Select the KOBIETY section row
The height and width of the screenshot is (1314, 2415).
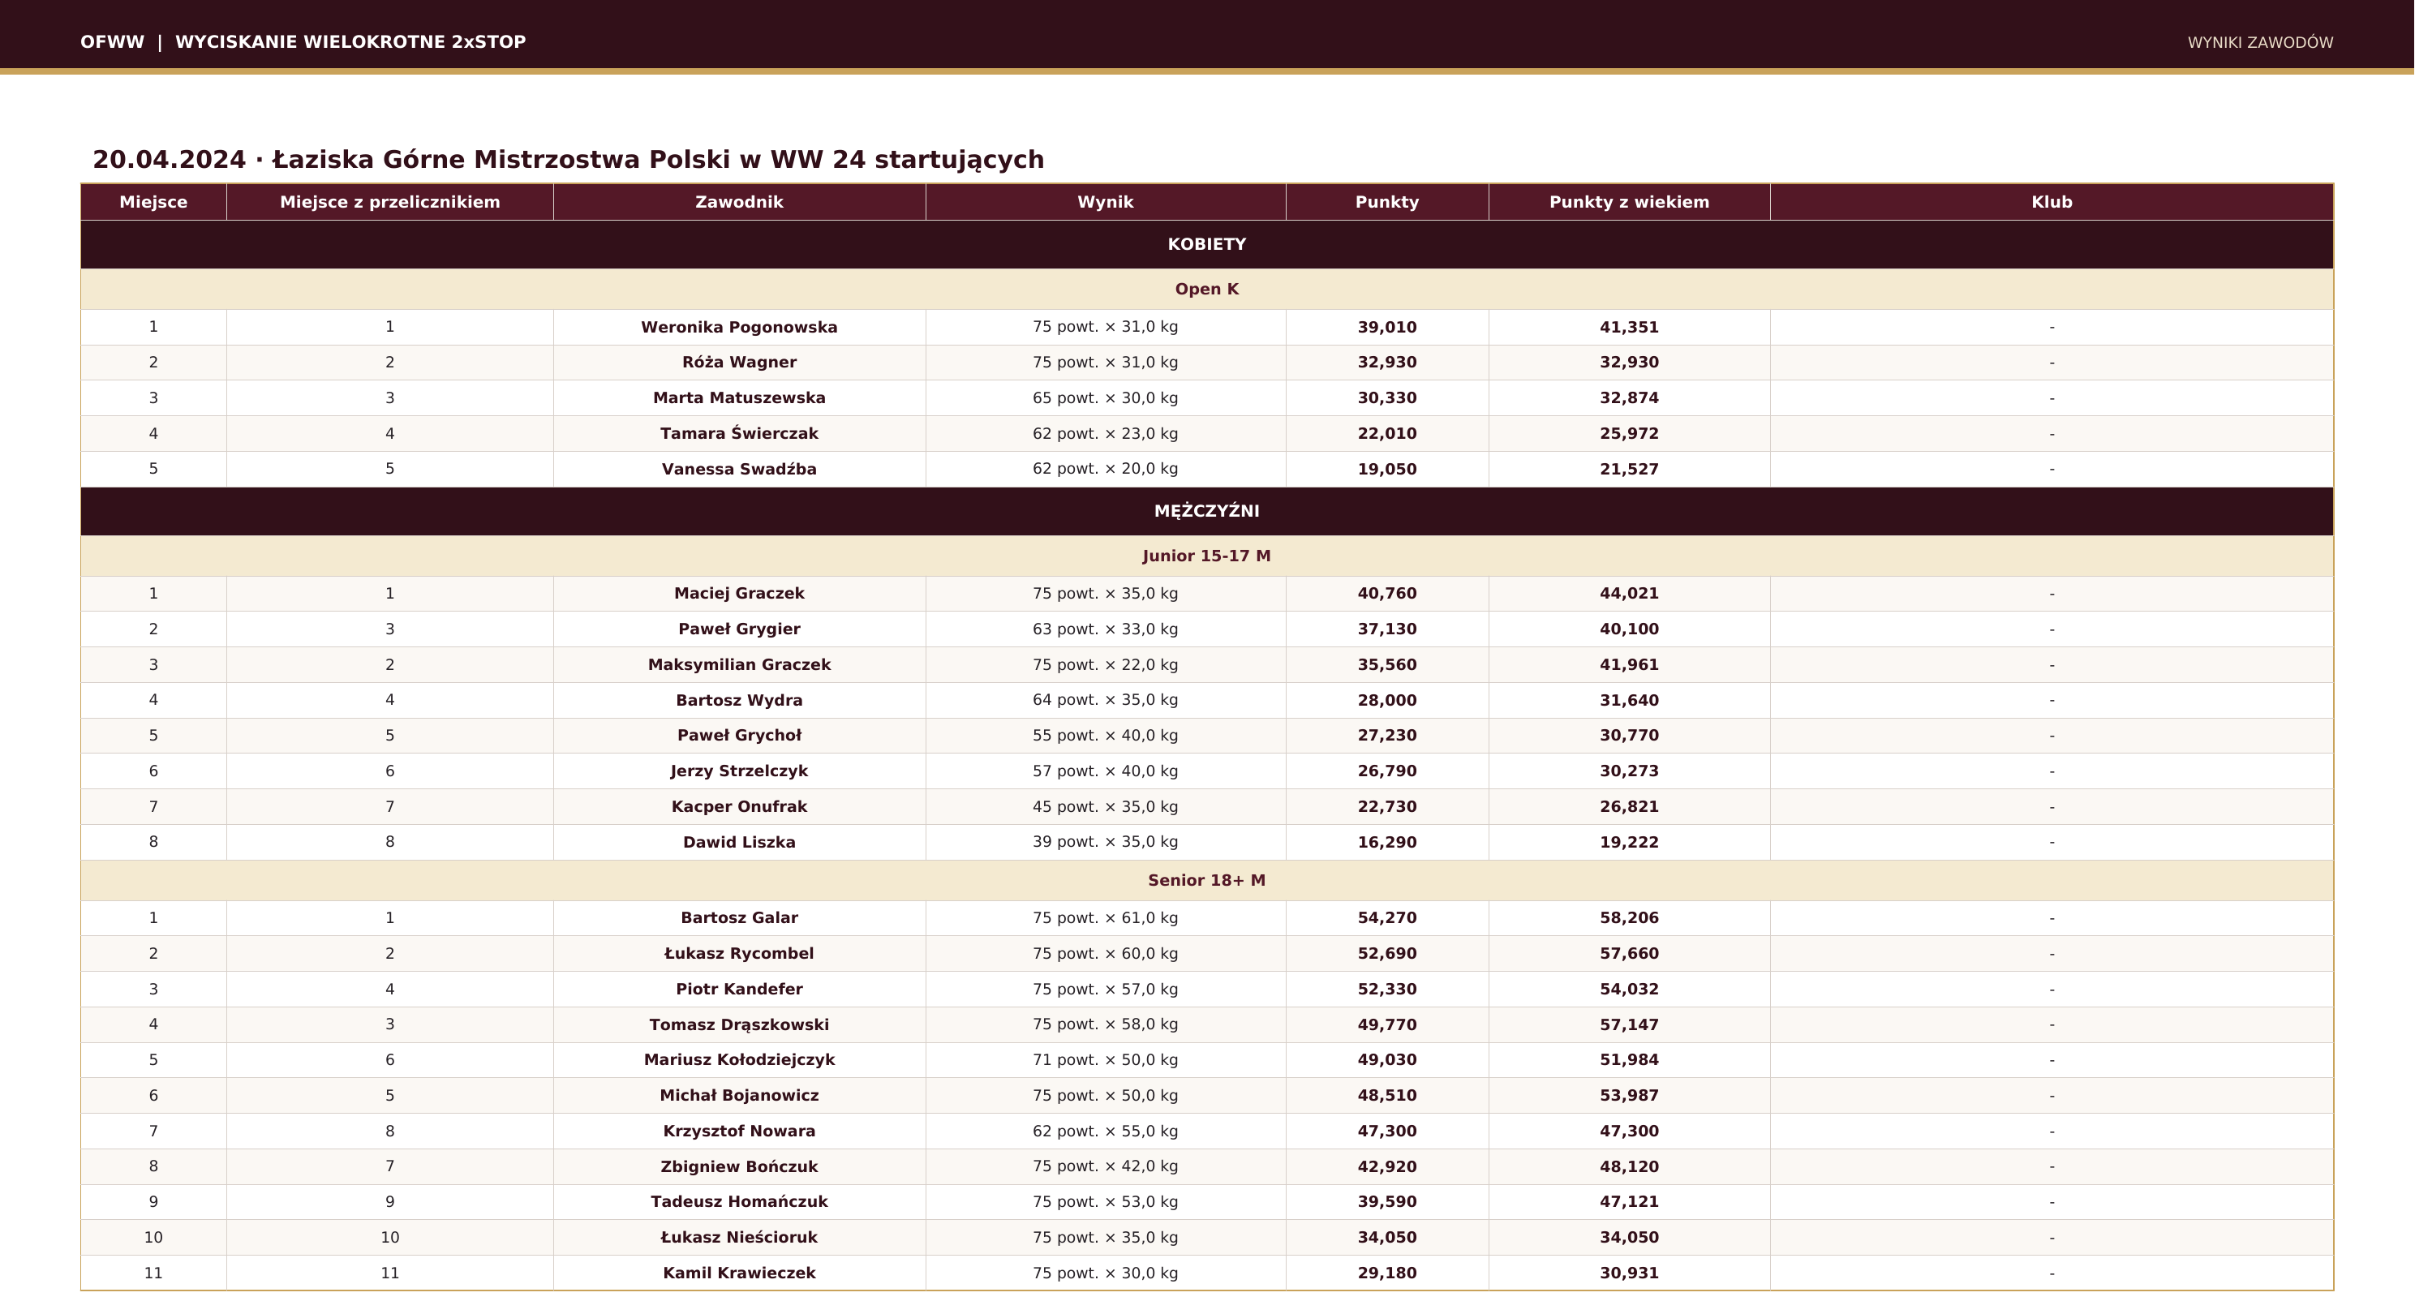[x=1206, y=245]
